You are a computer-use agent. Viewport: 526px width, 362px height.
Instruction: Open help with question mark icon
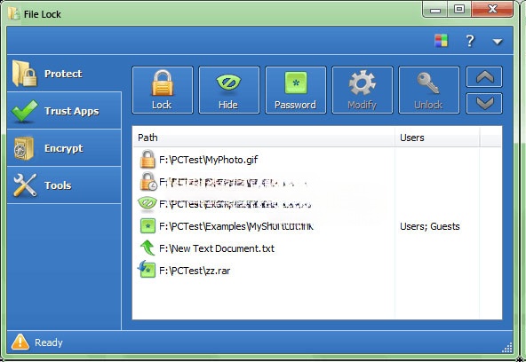[x=470, y=41]
